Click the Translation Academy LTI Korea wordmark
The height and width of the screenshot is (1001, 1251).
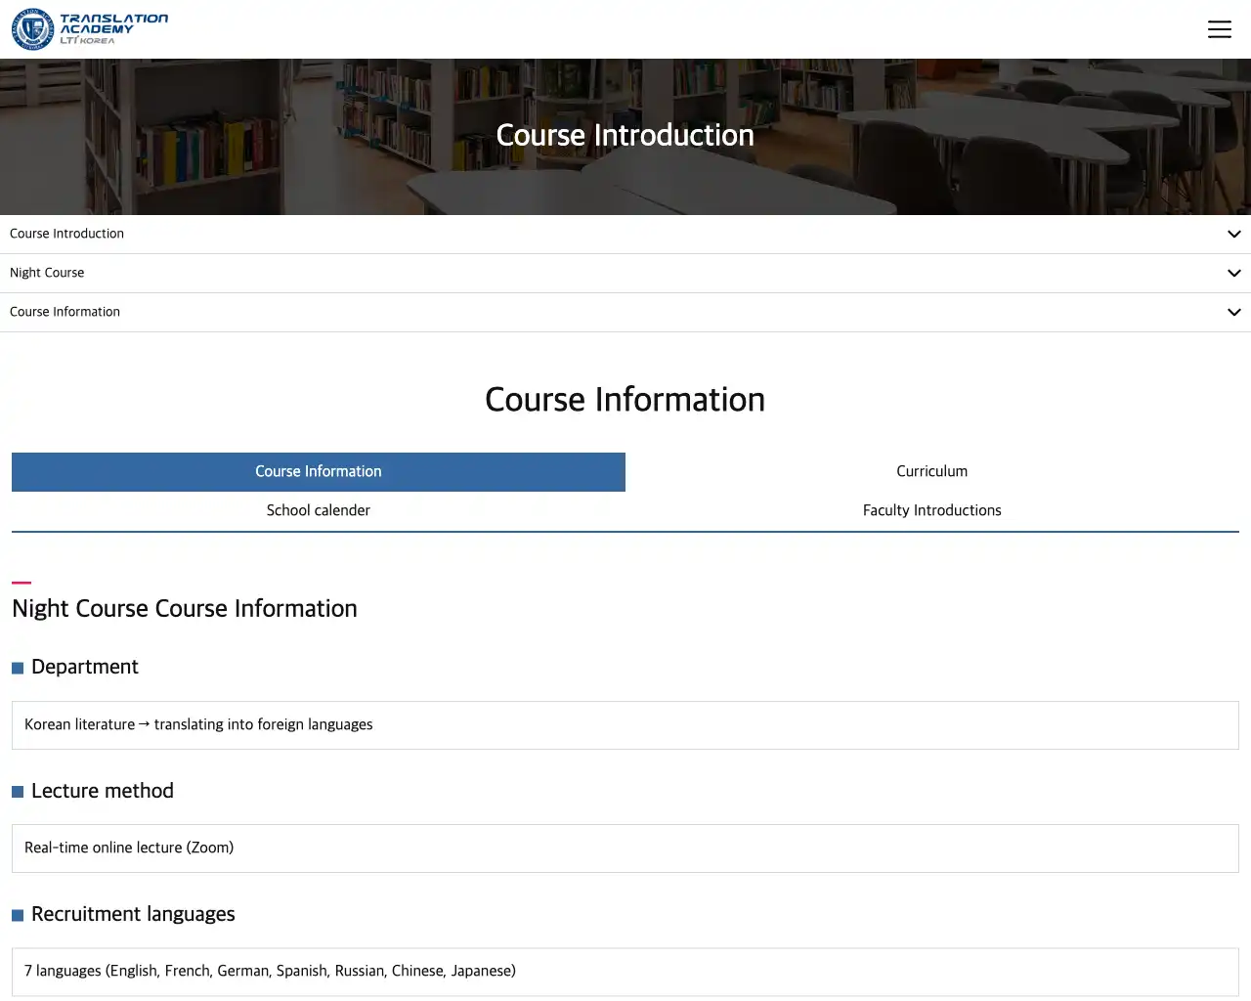pyautogui.click(x=113, y=29)
